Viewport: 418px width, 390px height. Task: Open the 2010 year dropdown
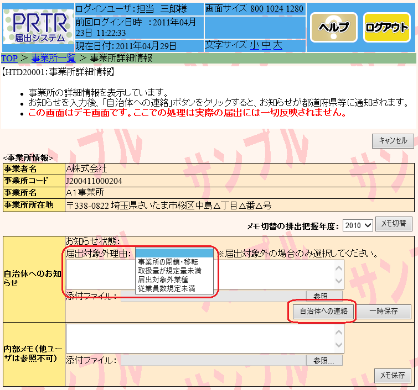coord(358,225)
